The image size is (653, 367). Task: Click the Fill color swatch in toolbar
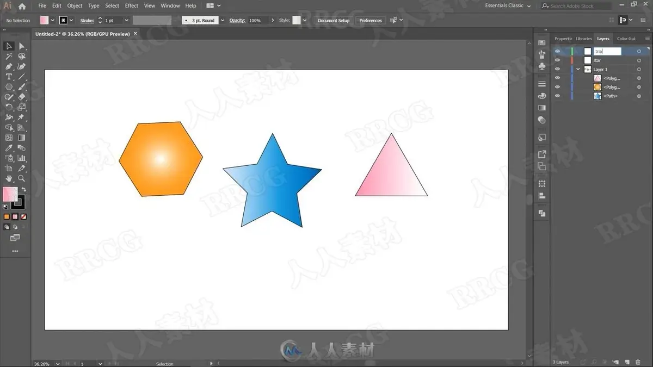tap(10, 194)
